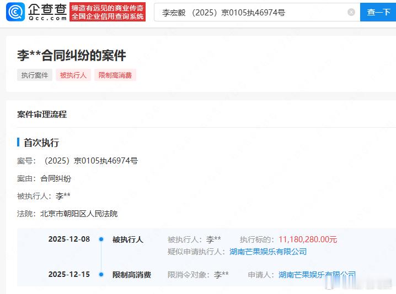Screen dimensions: 396x294
Task: Click the Qcc.com logo icon
Action: pos(15,12)
